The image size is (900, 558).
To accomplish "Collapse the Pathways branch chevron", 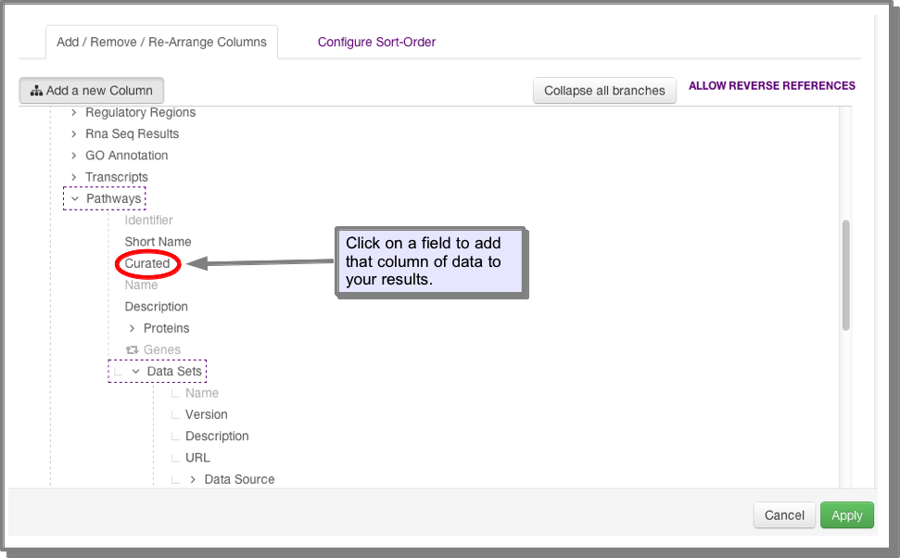I will click(x=75, y=198).
